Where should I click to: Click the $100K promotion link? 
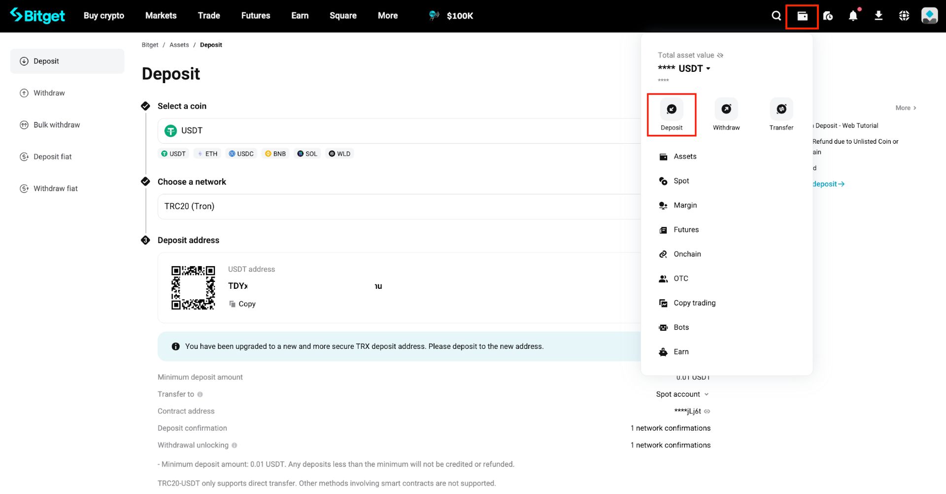click(451, 16)
